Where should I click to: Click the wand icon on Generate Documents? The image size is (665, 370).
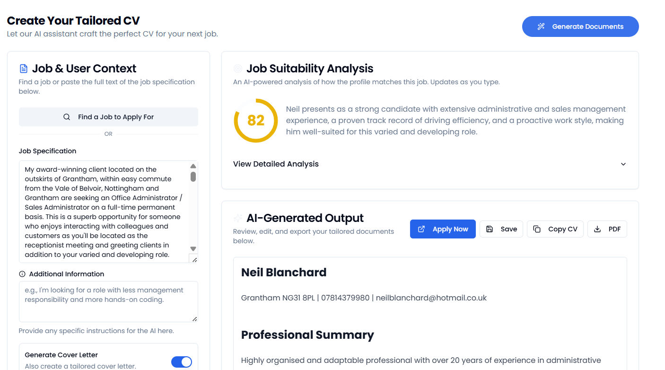tap(541, 26)
